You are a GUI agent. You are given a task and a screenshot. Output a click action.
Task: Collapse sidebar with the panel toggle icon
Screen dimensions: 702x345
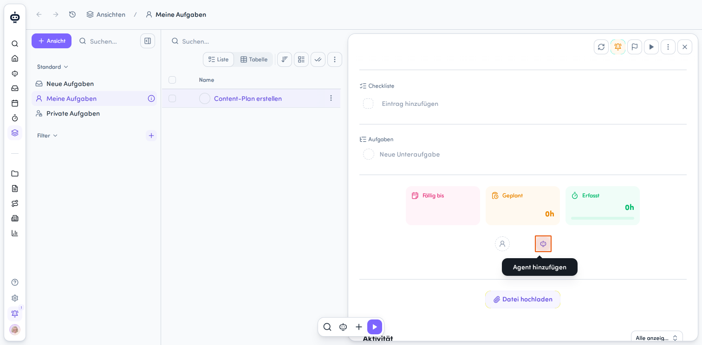[148, 41]
